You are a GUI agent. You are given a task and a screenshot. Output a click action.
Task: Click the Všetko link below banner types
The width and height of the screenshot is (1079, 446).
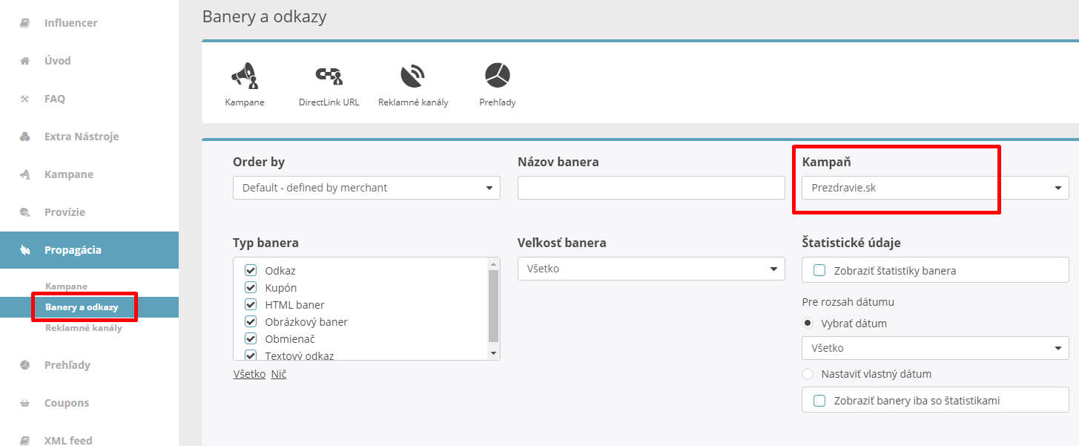tap(249, 374)
